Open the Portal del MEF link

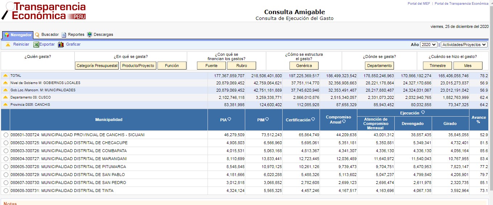419,4
